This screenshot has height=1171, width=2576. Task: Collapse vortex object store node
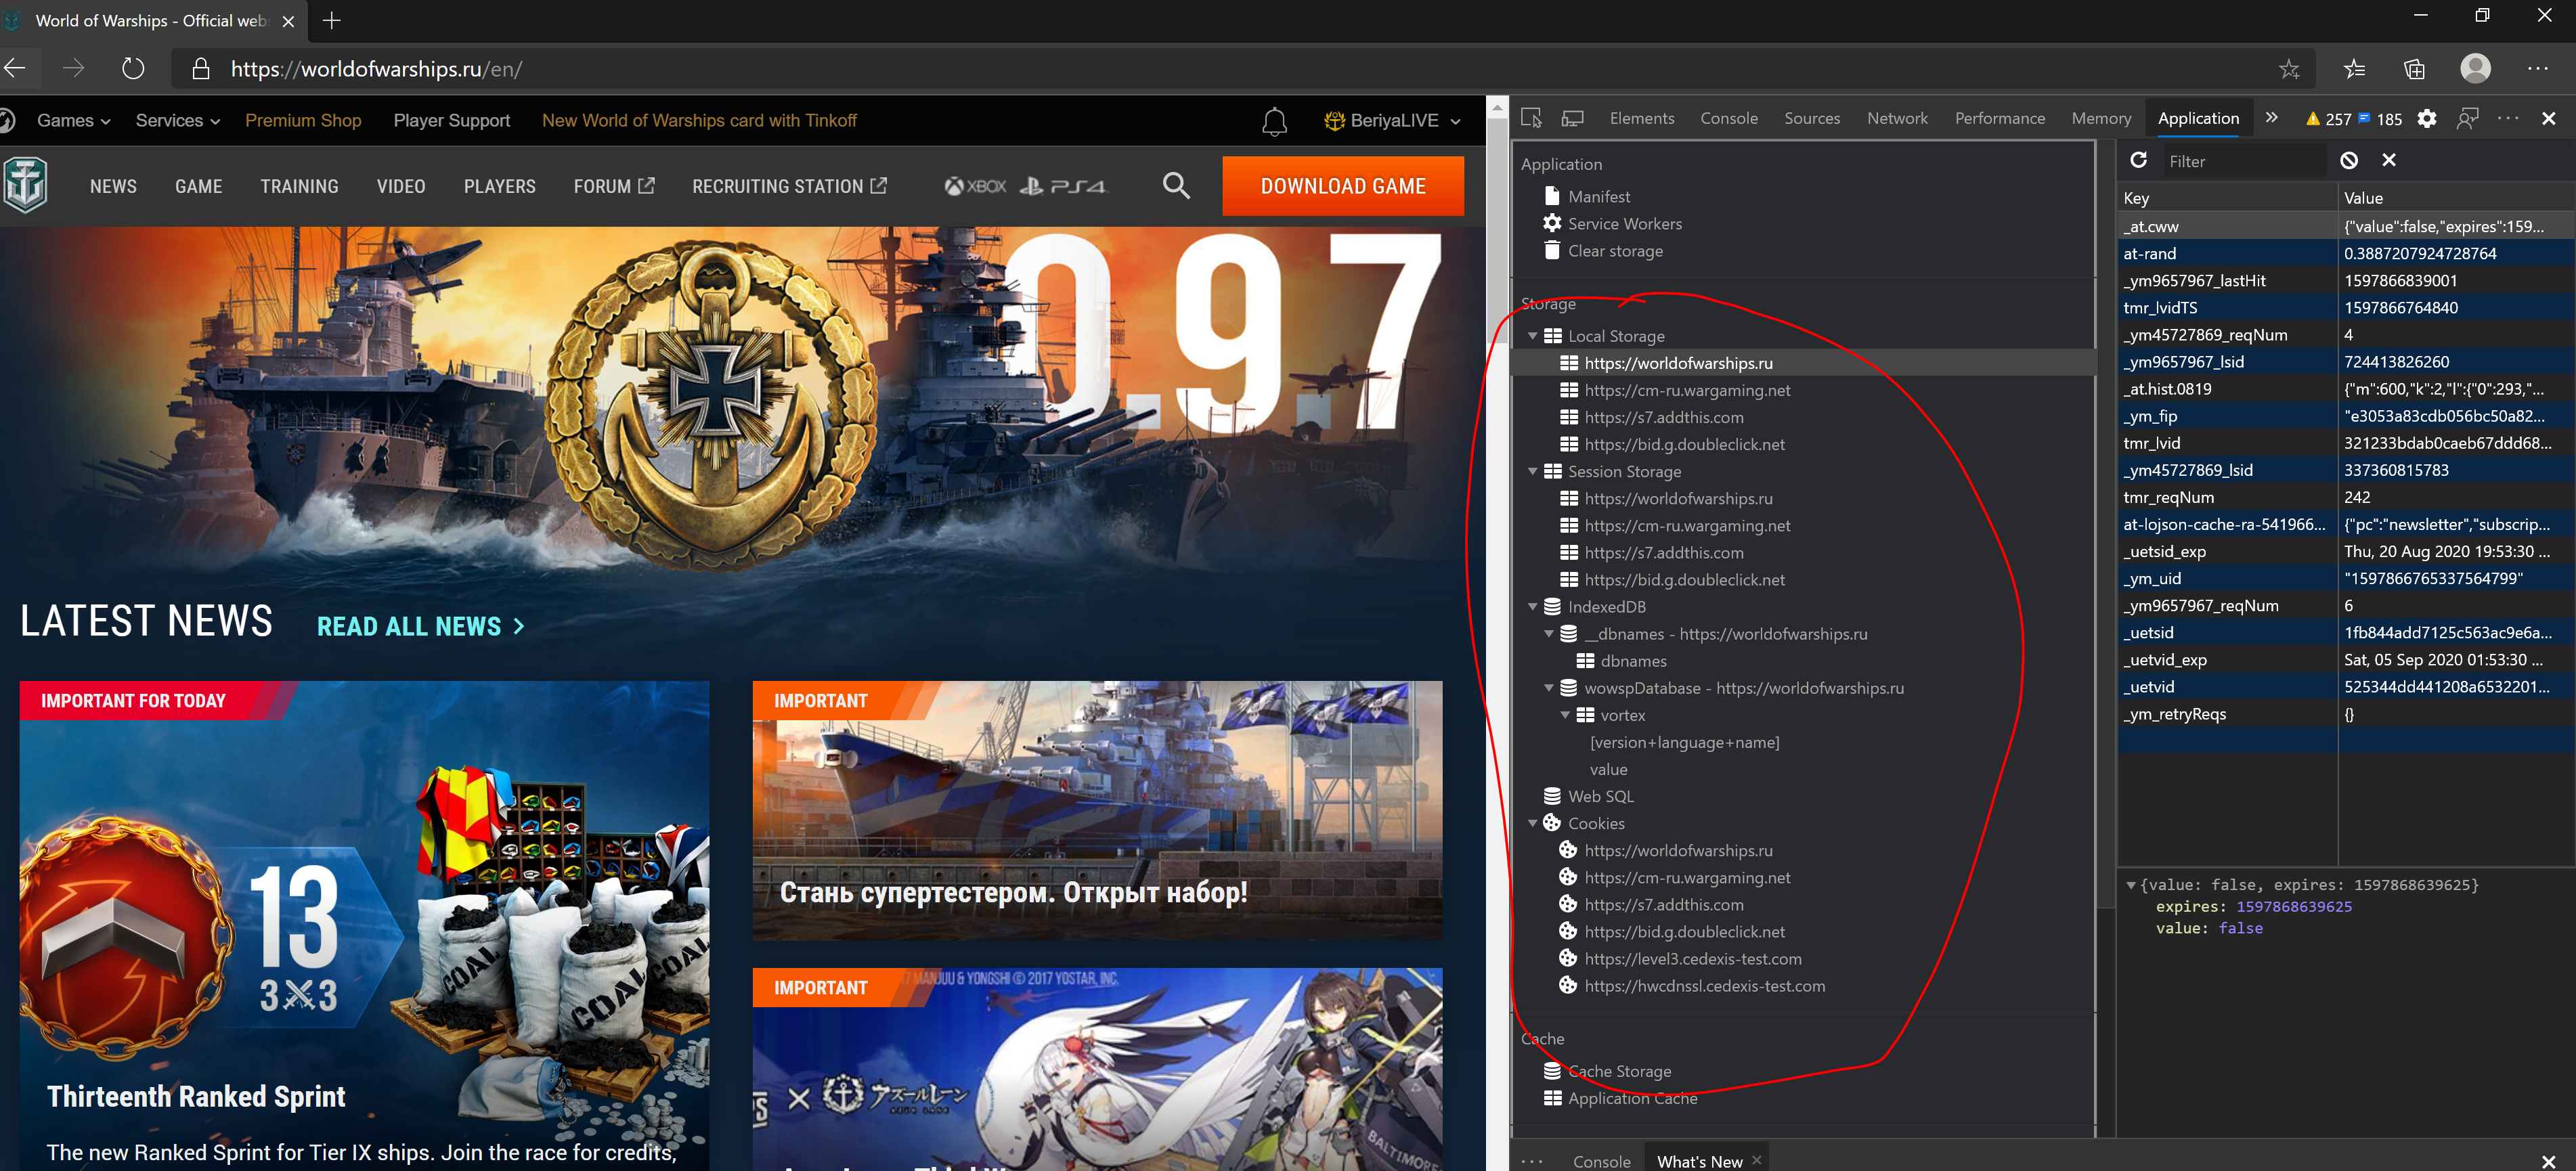1565,714
